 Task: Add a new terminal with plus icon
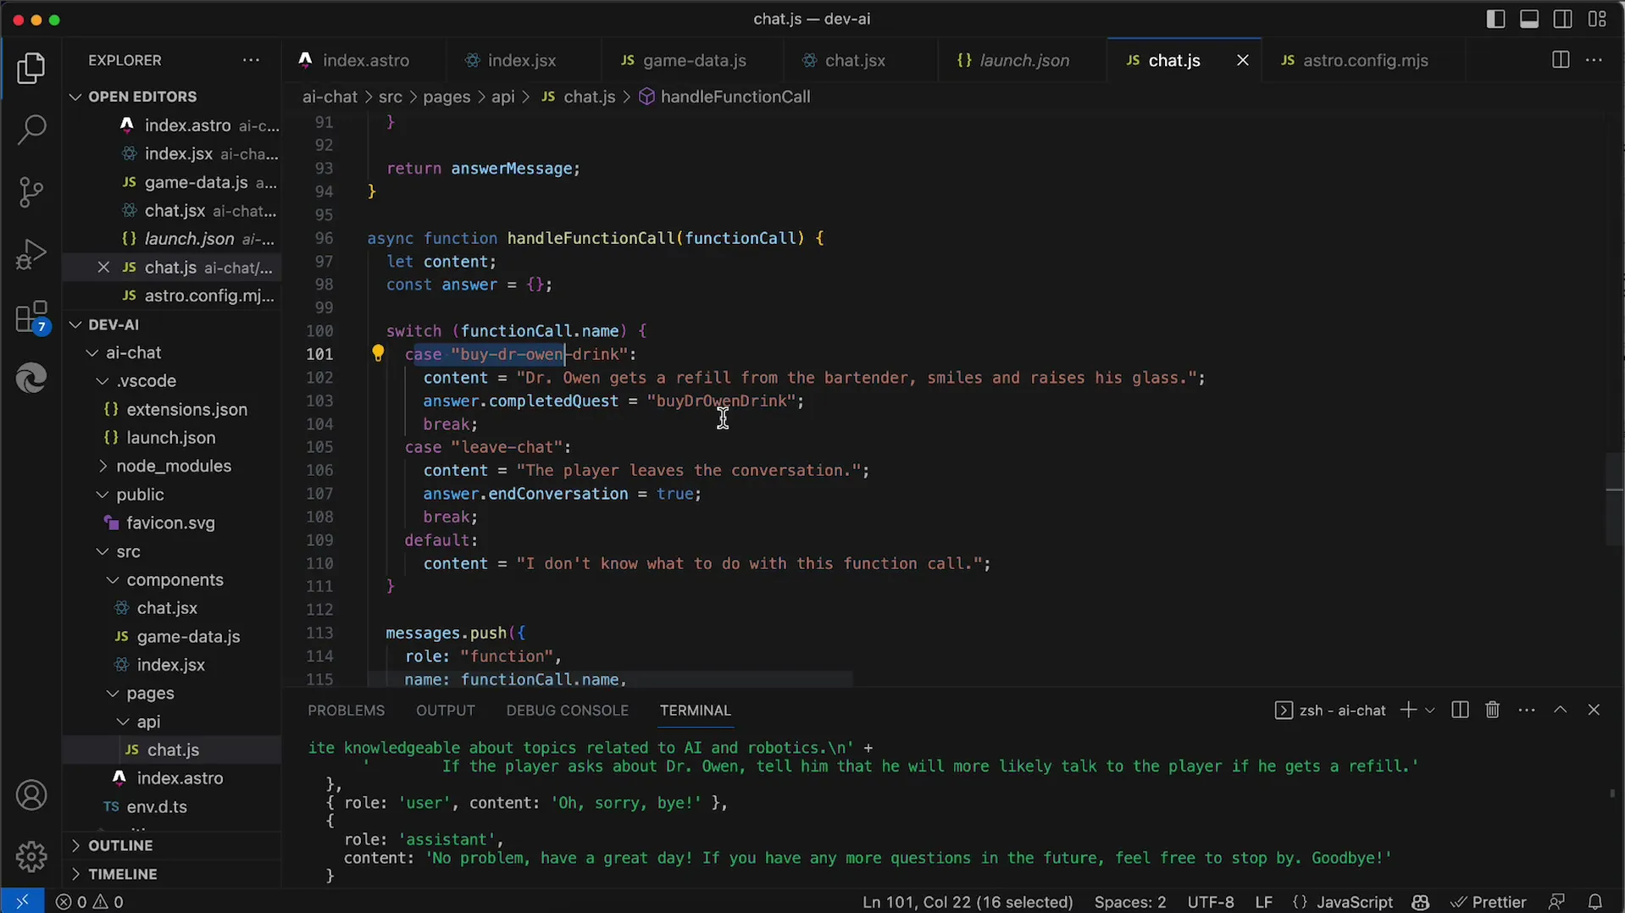tap(1408, 710)
